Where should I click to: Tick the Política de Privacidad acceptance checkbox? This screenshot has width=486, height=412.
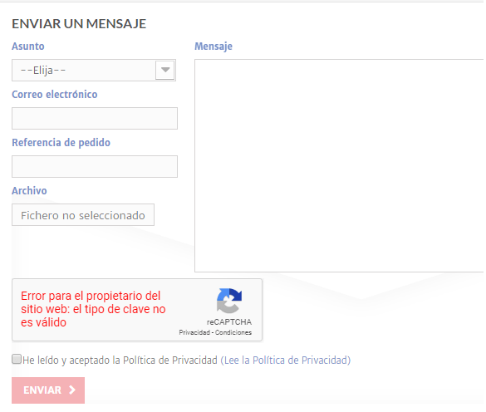[17, 359]
